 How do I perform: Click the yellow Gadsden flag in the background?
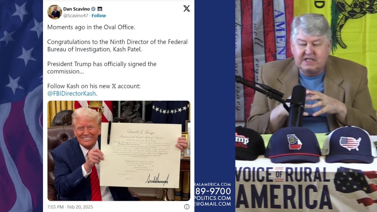point(350,26)
